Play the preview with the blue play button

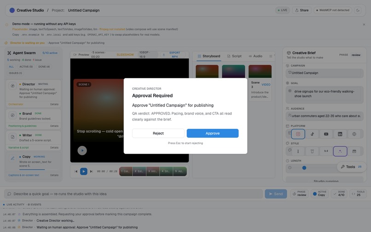click(x=83, y=171)
